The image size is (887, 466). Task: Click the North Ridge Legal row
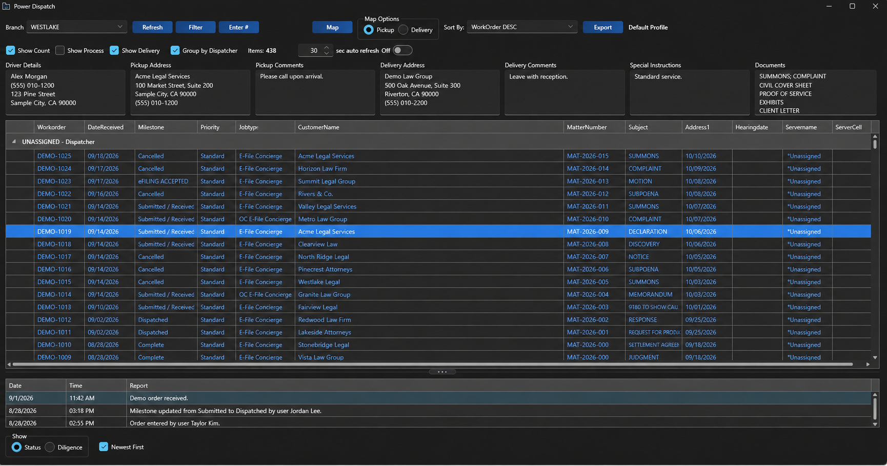click(x=438, y=256)
